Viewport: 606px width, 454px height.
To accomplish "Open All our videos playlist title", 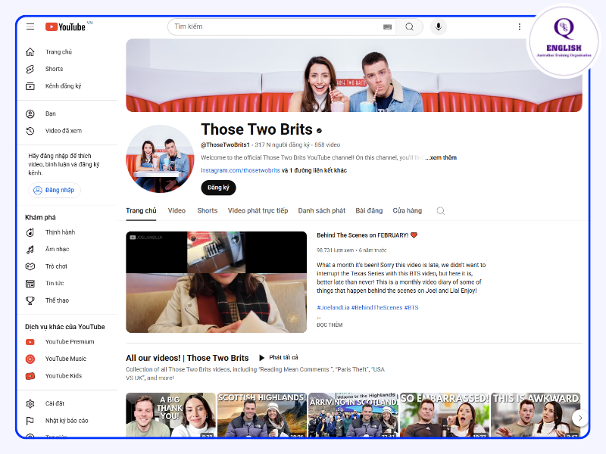I will pos(187,358).
